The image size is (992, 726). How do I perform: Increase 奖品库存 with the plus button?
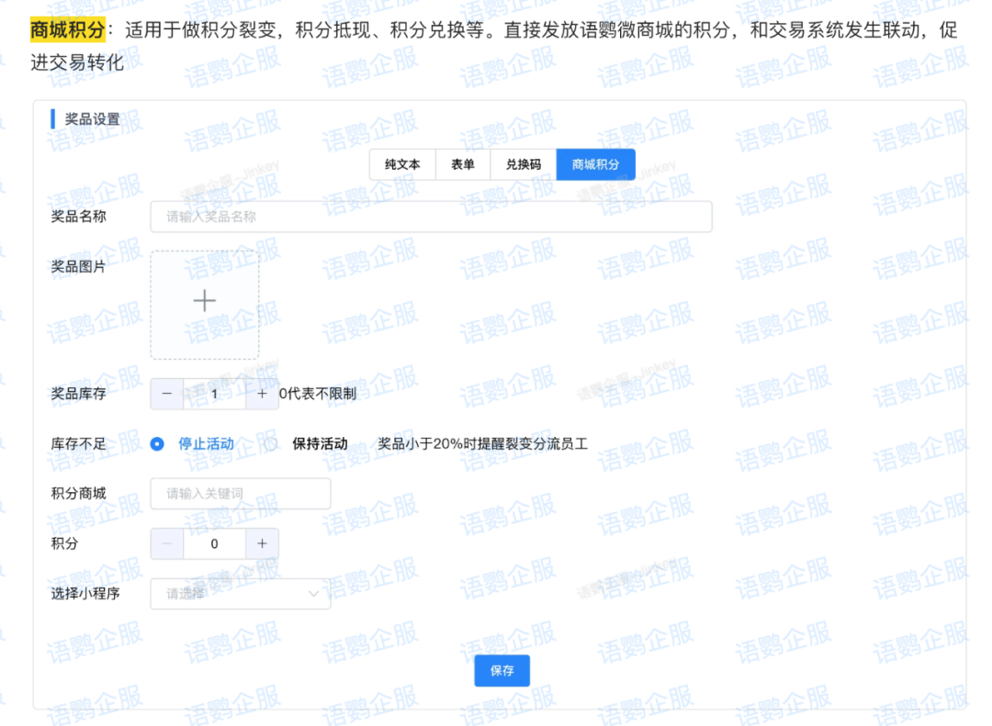click(x=262, y=394)
